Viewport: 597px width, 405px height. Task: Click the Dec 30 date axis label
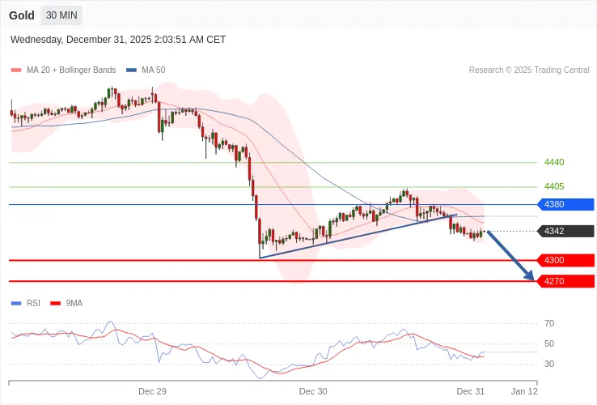313,391
